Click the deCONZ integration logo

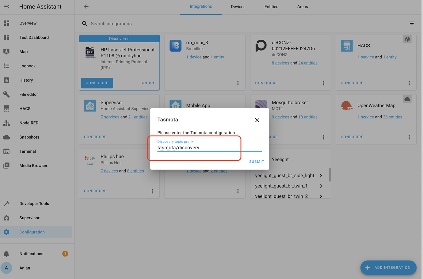(261, 46)
